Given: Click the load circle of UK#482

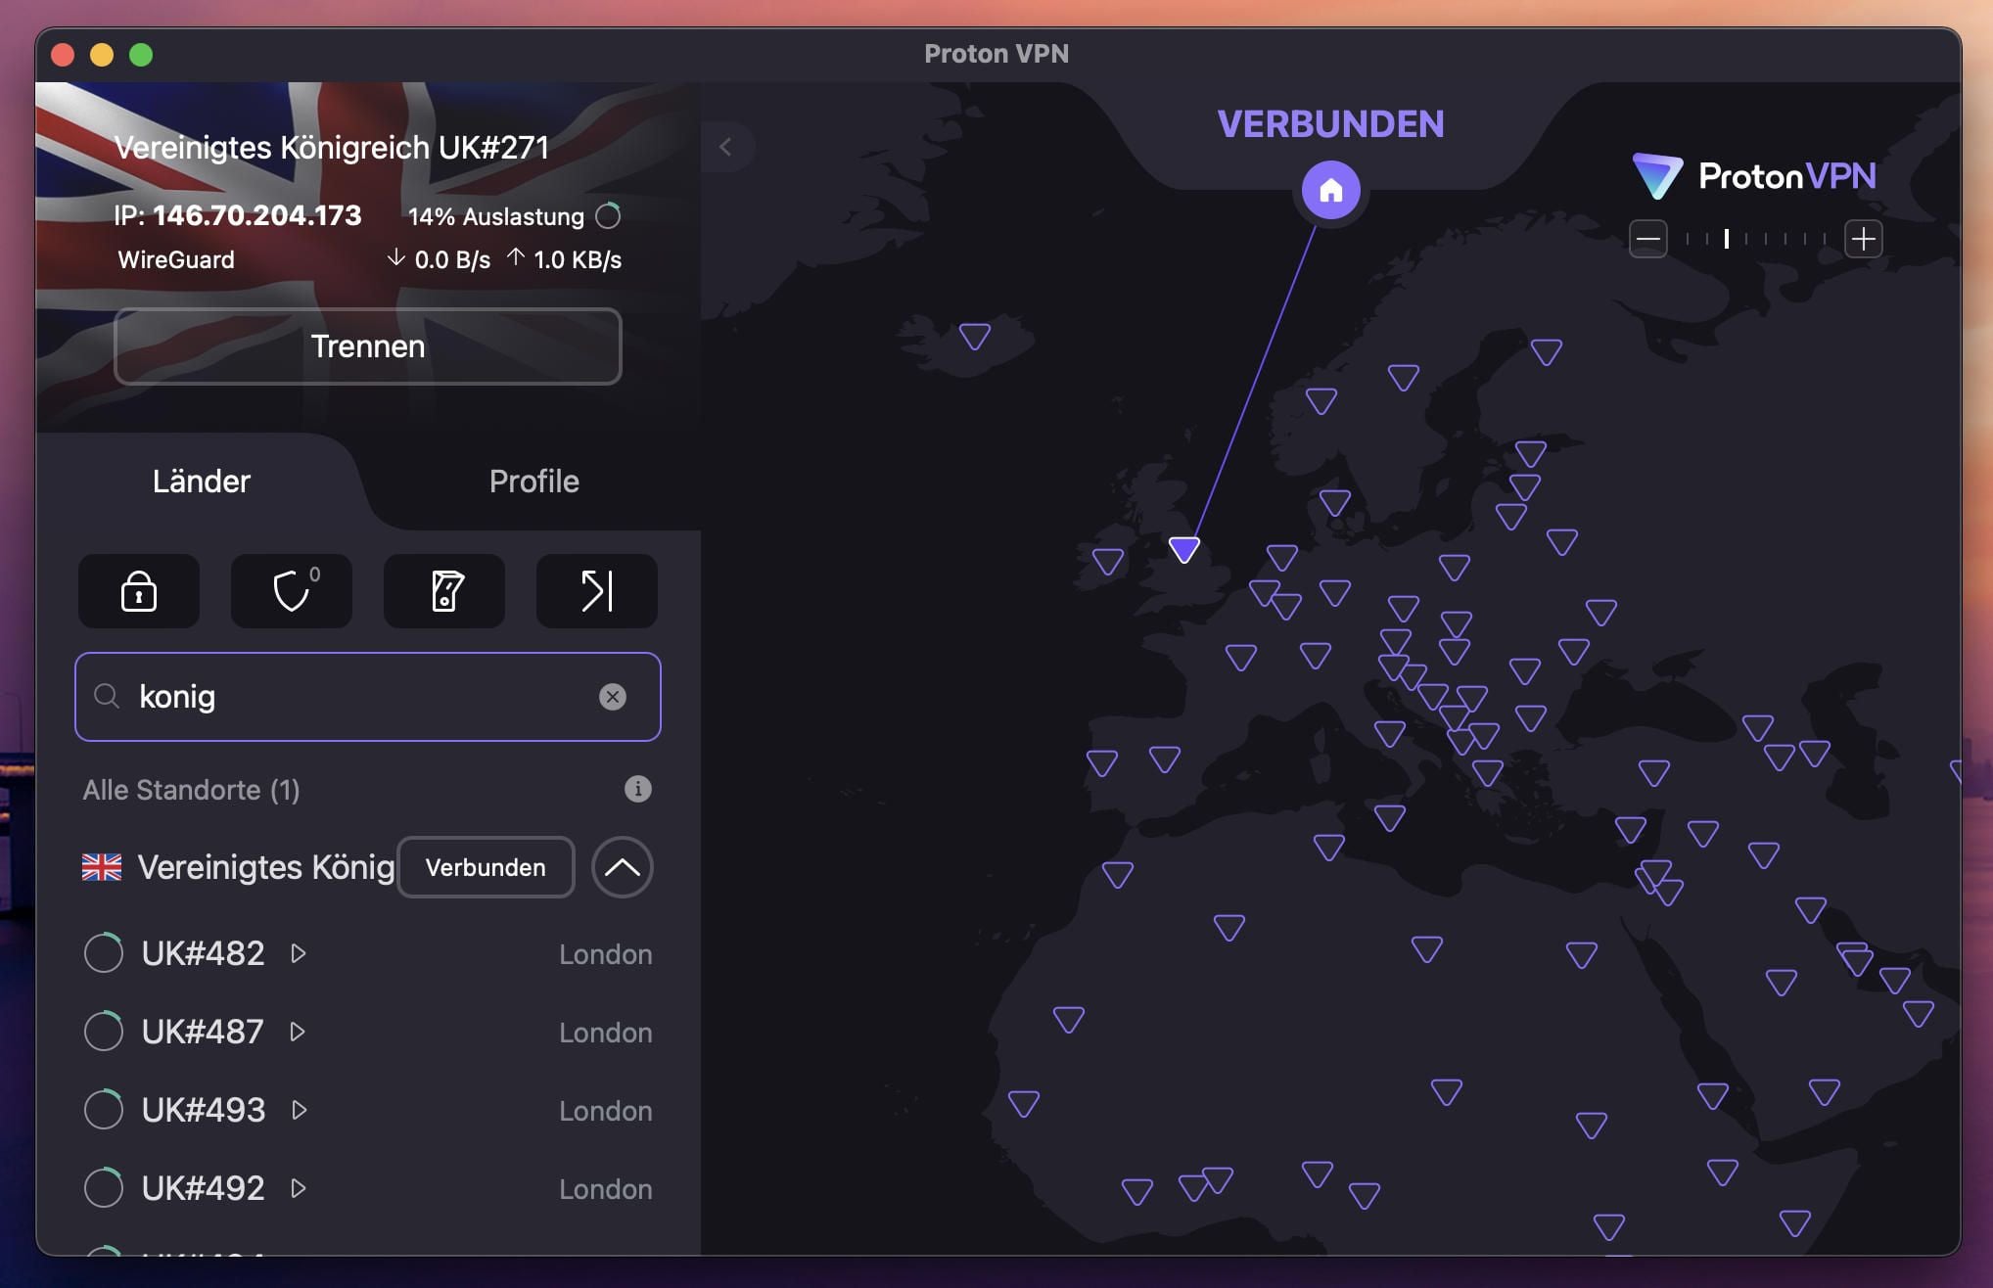Looking at the screenshot, I should pyautogui.click(x=104, y=953).
